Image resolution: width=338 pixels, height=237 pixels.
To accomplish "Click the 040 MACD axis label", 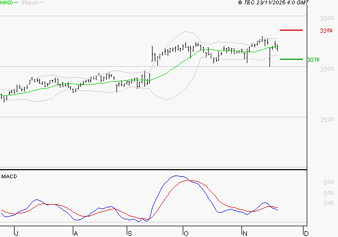I will coord(329,203).
